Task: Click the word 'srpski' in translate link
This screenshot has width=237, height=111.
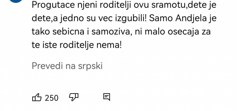Action: coord(90,66)
